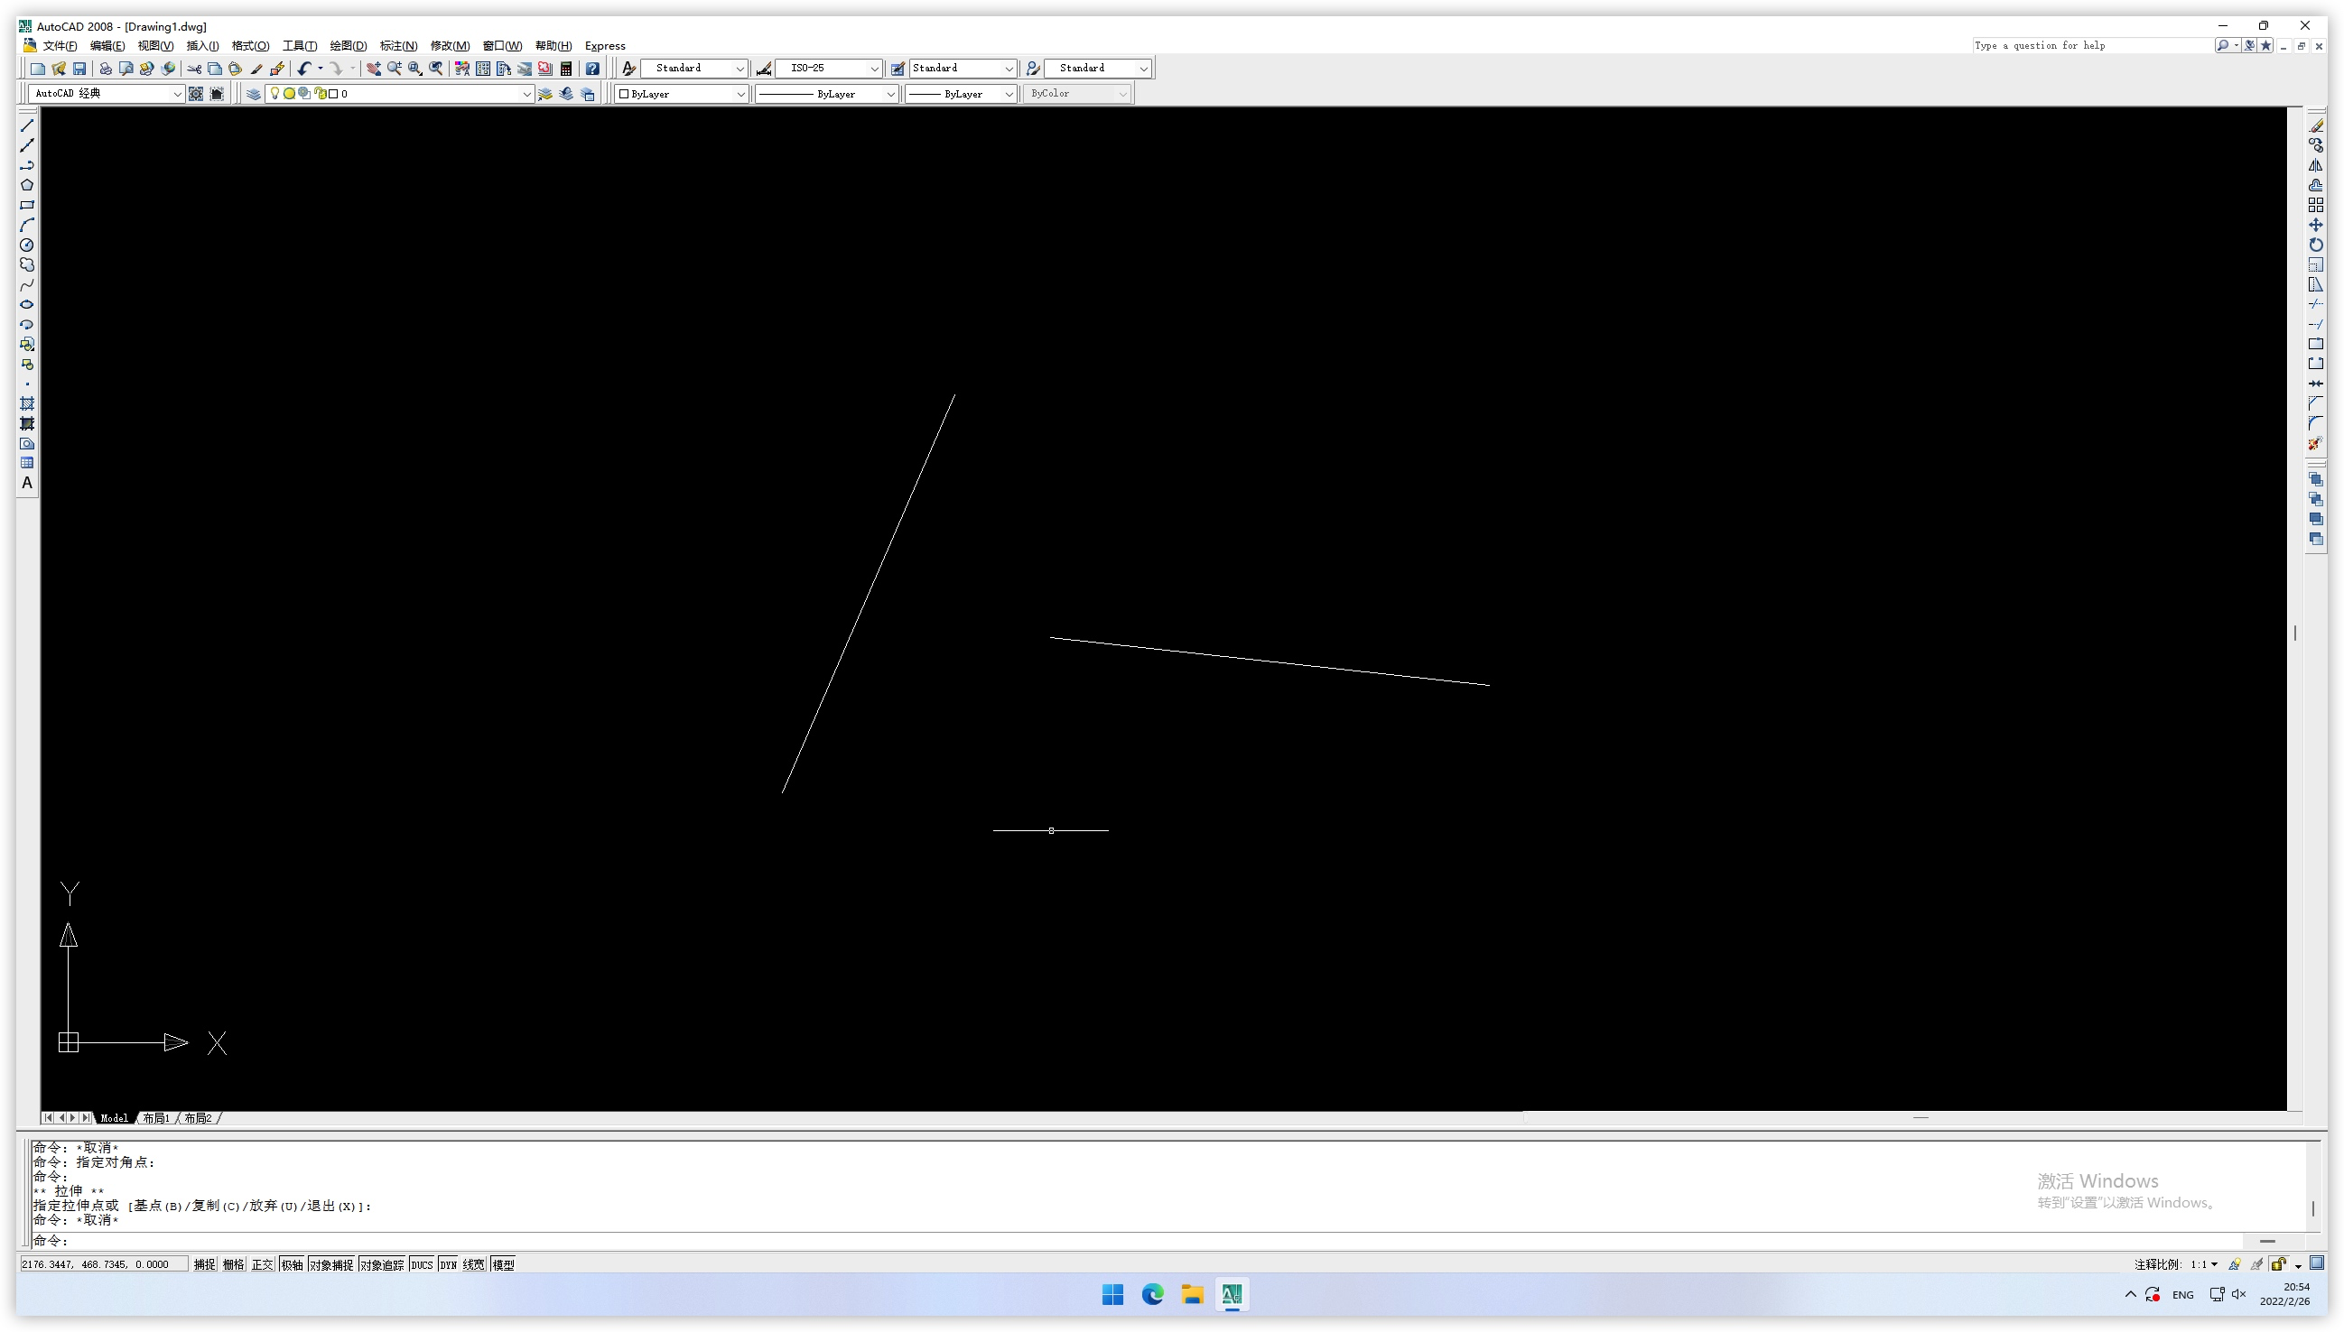Viewport: 2344px width, 1332px height.
Task: Click the Erase tool icon
Action: (2316, 125)
